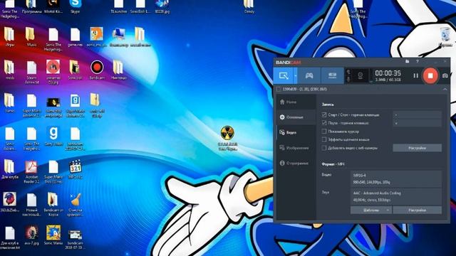The height and width of the screenshot is (256, 456).
Task: Take a screenshot with camera icon
Action: (445, 76)
